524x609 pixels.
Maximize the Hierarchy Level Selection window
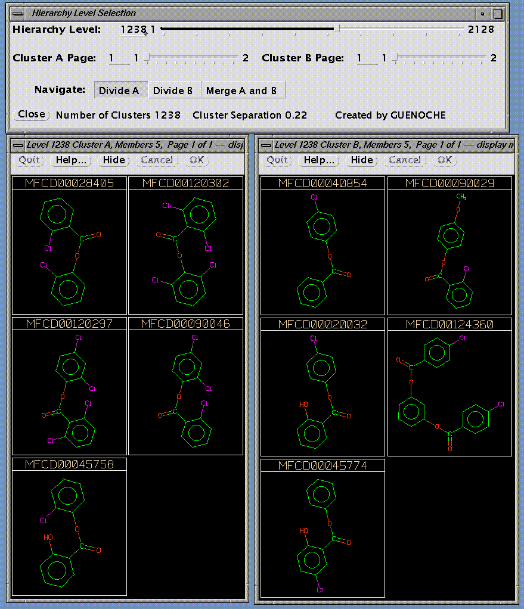click(498, 13)
